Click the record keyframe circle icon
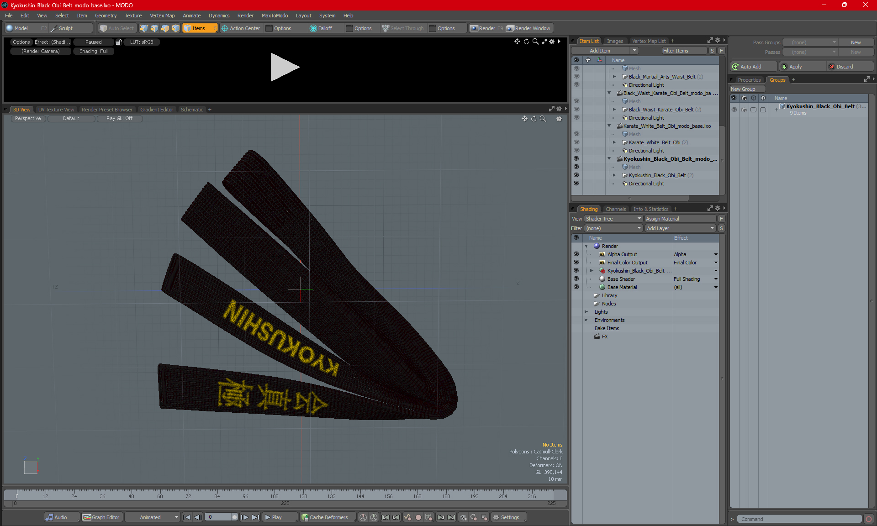 point(418,517)
